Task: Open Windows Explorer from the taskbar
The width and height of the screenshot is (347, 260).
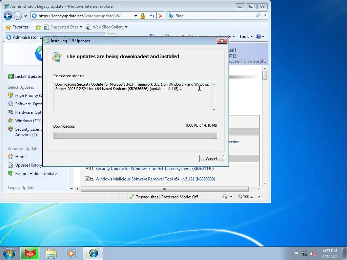Action: (51, 253)
